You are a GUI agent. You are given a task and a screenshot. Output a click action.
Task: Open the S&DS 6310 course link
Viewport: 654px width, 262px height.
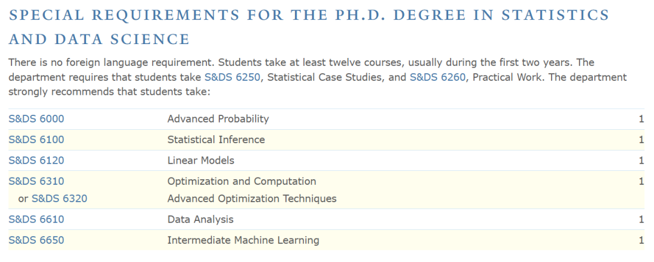pos(36,181)
